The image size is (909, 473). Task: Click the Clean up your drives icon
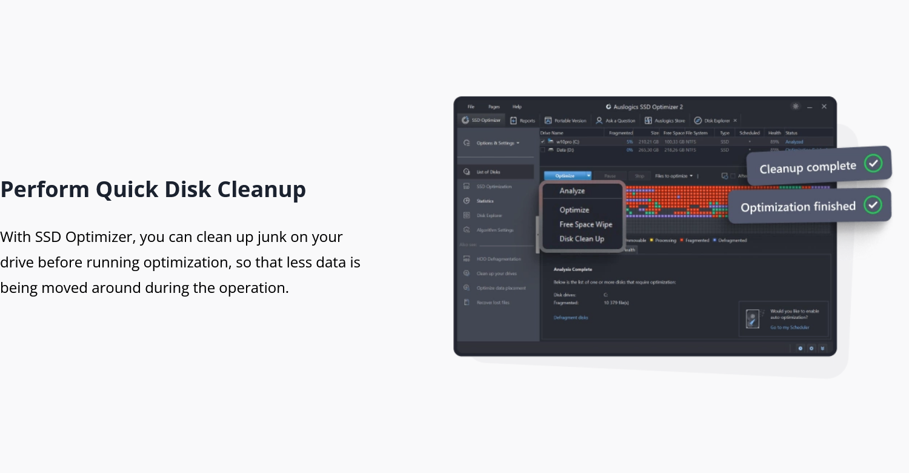click(x=467, y=273)
